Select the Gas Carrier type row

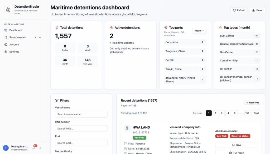tap(240, 52)
